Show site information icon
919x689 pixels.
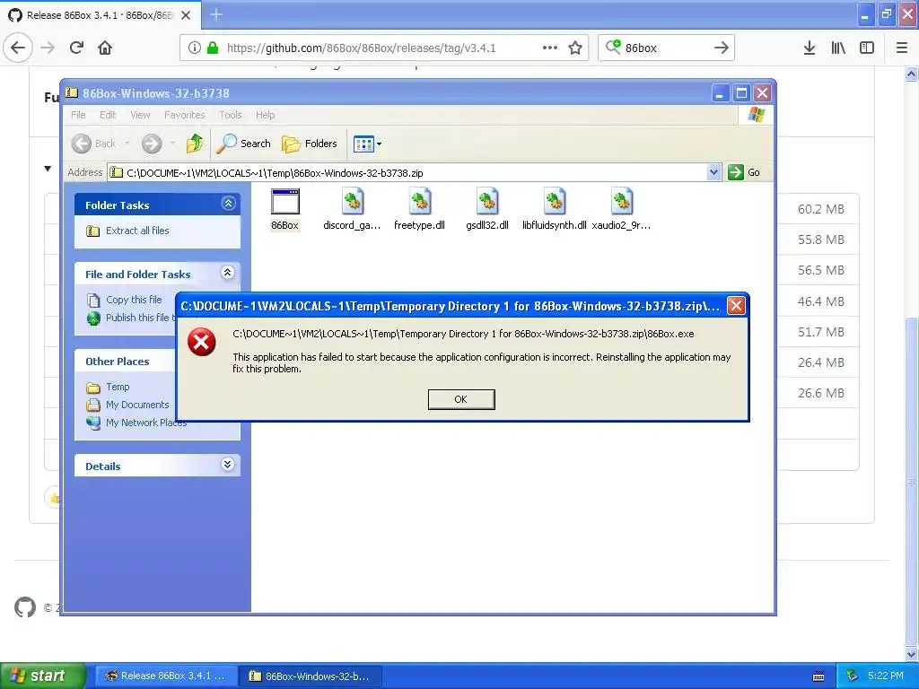[x=195, y=48]
